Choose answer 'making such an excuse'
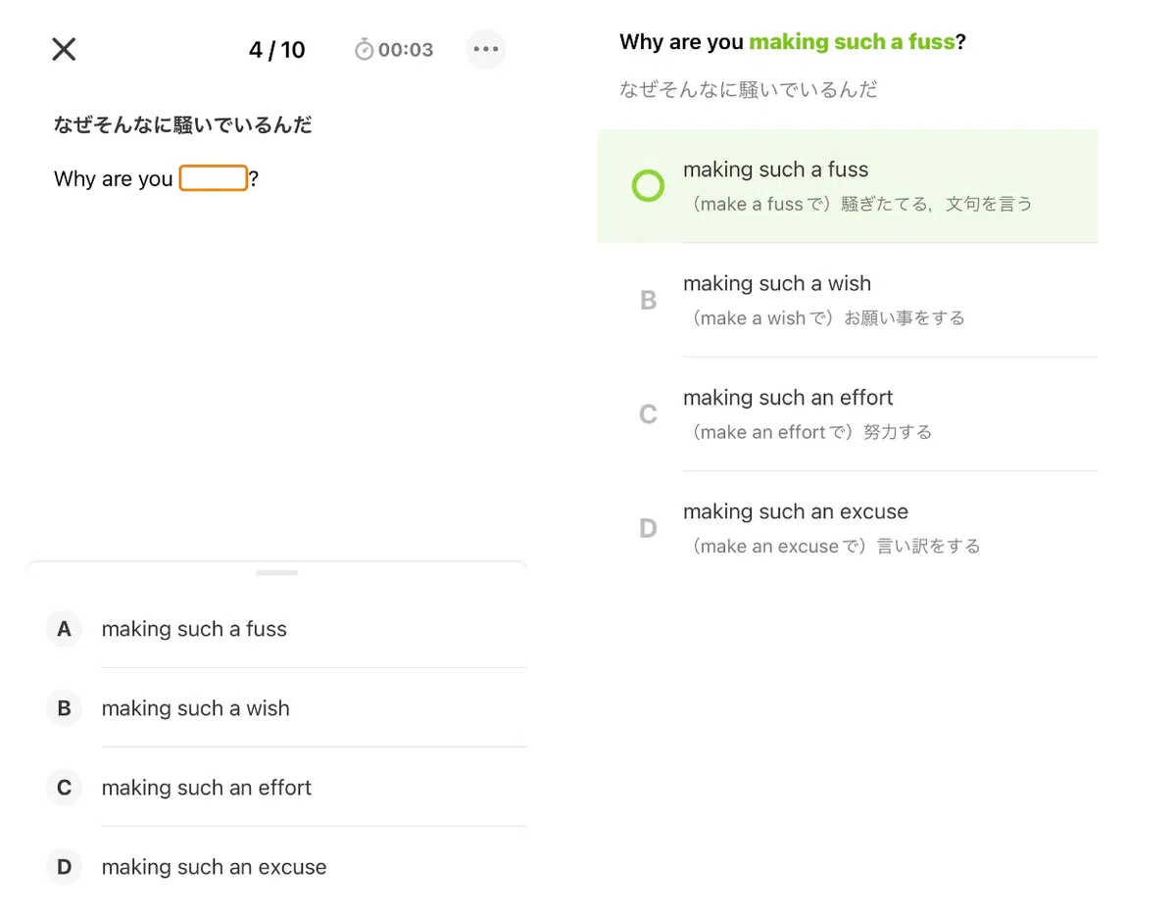1176x914 pixels. (x=276, y=867)
